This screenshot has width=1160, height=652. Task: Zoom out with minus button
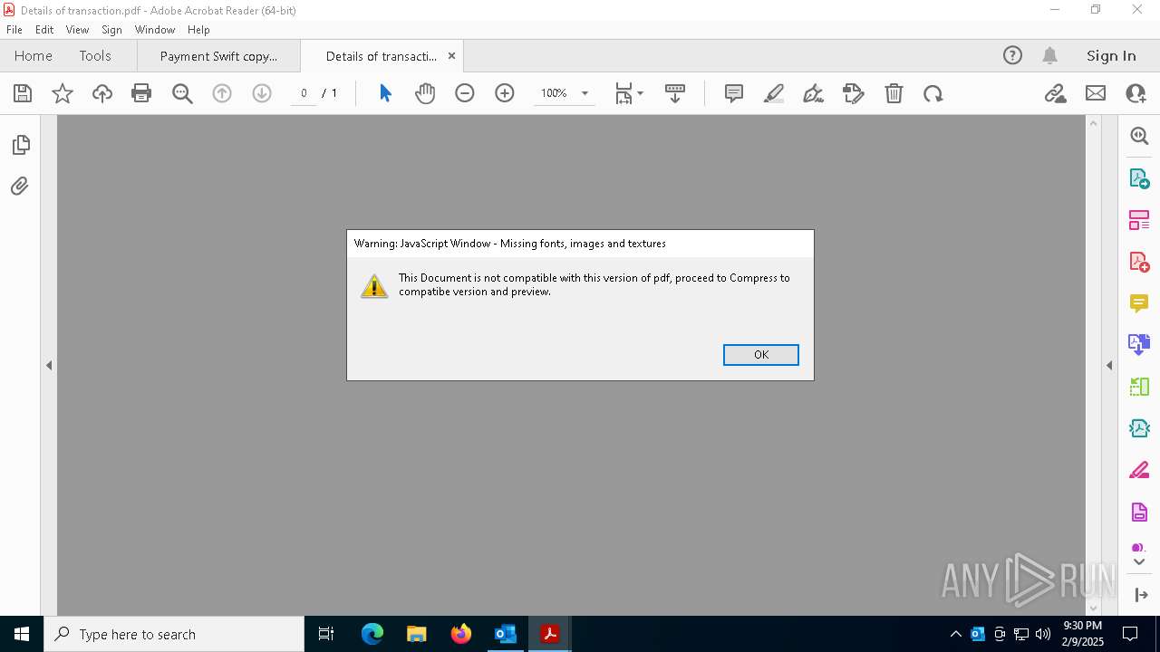point(465,93)
